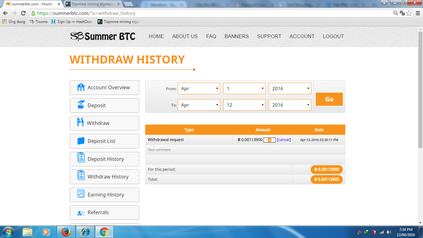The width and height of the screenshot is (423, 238).
Task: Click the green padlock security icon
Action: pos(33,13)
